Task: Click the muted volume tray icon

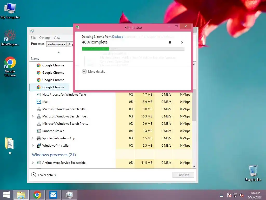Action: (x=242, y=195)
